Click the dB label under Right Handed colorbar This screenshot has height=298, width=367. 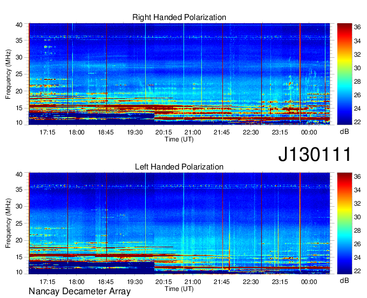click(344, 132)
